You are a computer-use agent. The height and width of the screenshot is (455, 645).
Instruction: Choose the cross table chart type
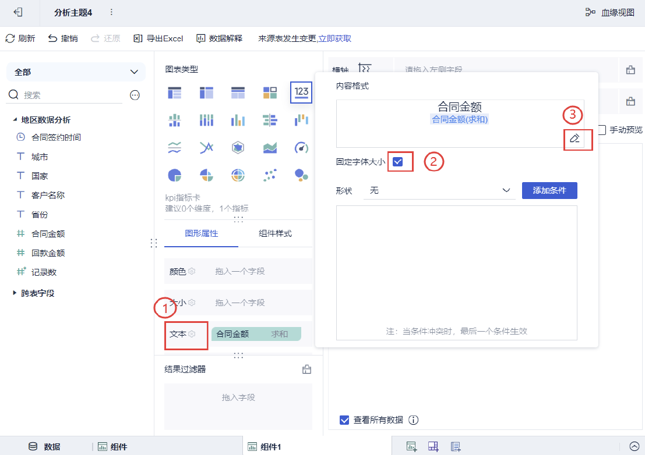(206, 93)
